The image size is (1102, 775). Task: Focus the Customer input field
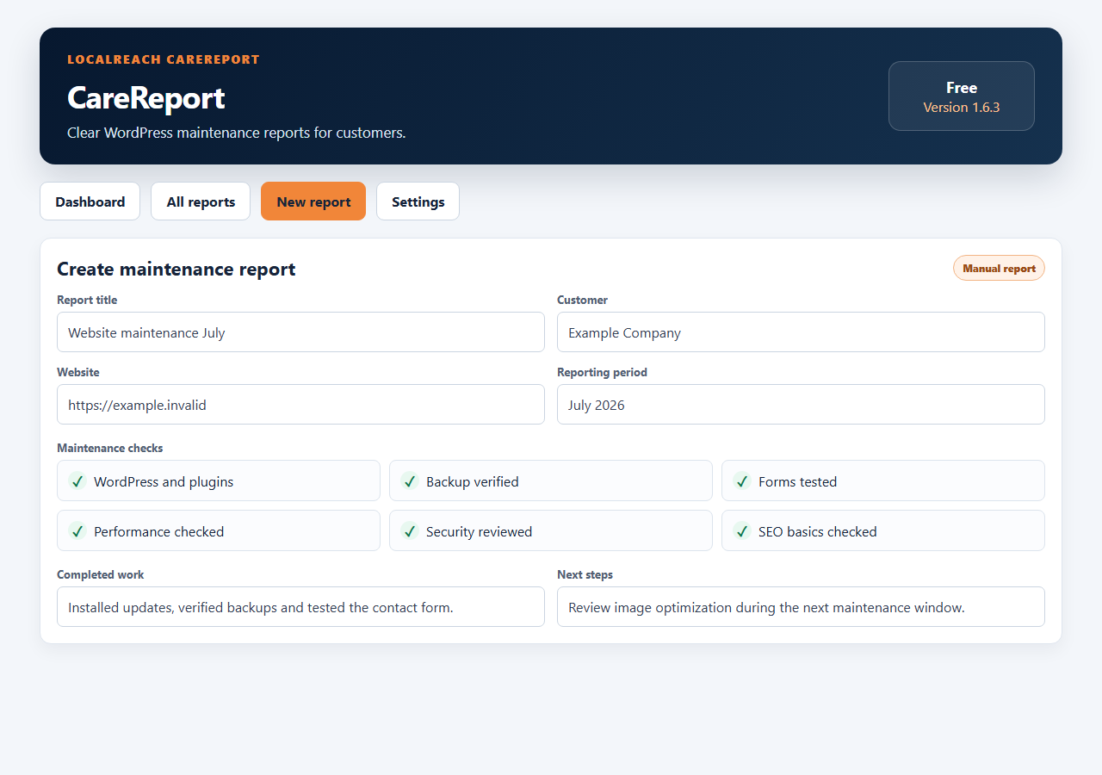pyautogui.click(x=801, y=332)
